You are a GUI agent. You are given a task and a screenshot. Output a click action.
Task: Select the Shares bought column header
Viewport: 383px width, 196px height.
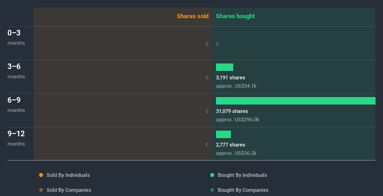point(235,16)
